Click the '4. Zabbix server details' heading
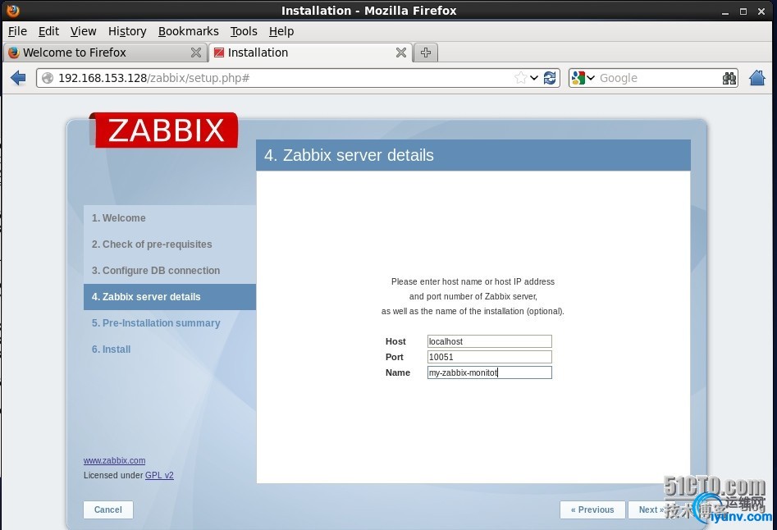Image resolution: width=777 pixels, height=530 pixels. pos(349,155)
